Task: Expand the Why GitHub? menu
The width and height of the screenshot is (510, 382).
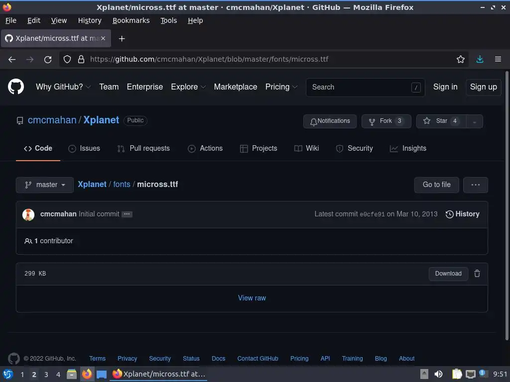Action: point(63,87)
